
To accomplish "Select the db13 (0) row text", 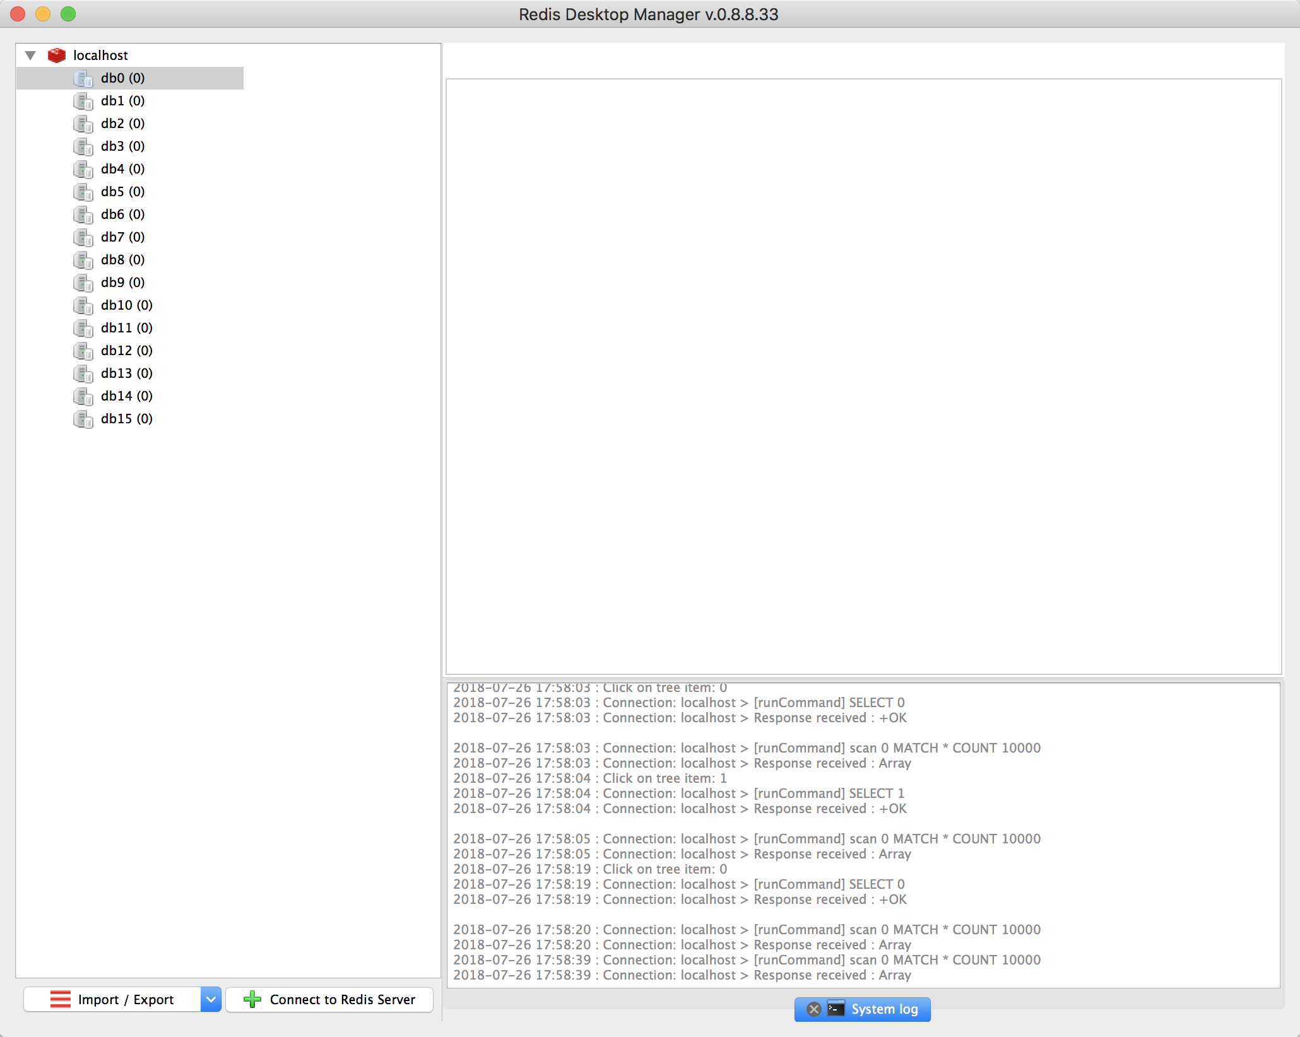I will 127,373.
